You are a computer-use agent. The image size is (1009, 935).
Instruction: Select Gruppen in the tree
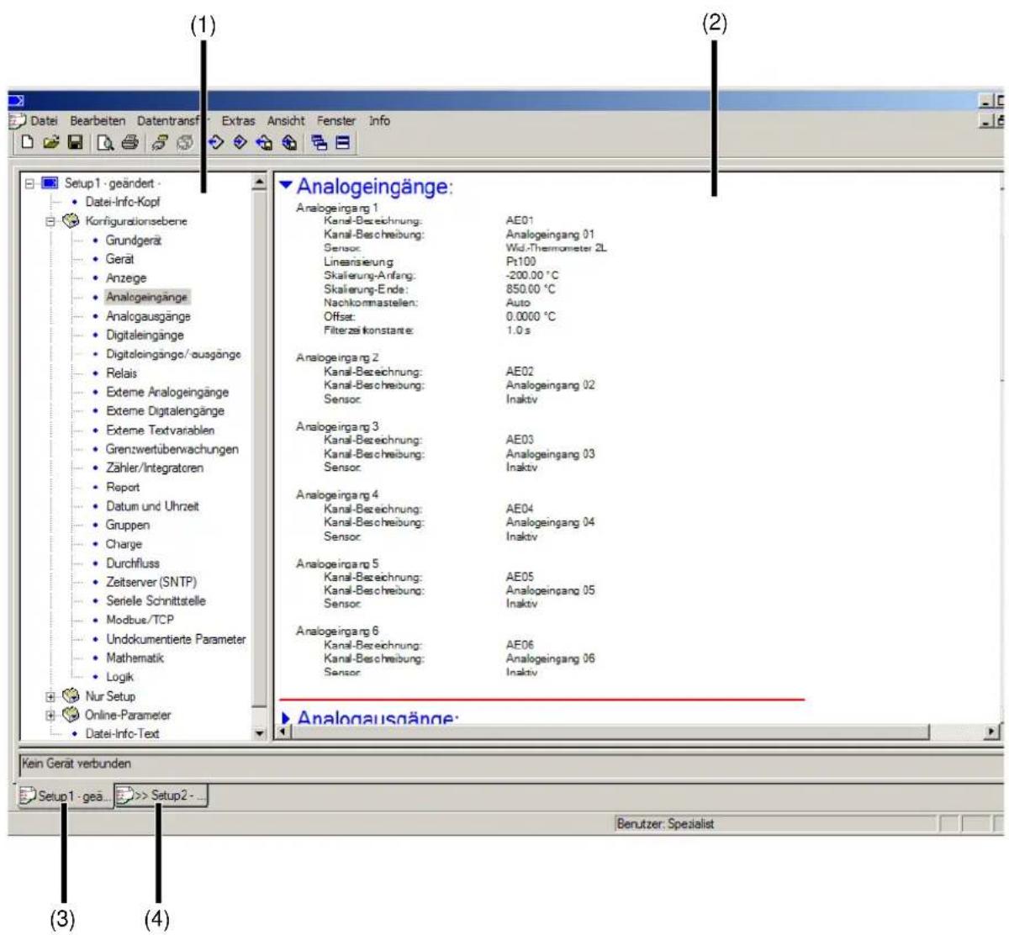click(x=128, y=525)
